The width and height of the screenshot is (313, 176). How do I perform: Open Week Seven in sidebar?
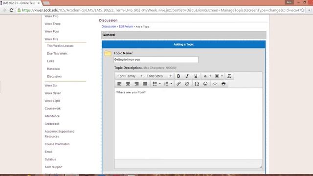(53, 93)
